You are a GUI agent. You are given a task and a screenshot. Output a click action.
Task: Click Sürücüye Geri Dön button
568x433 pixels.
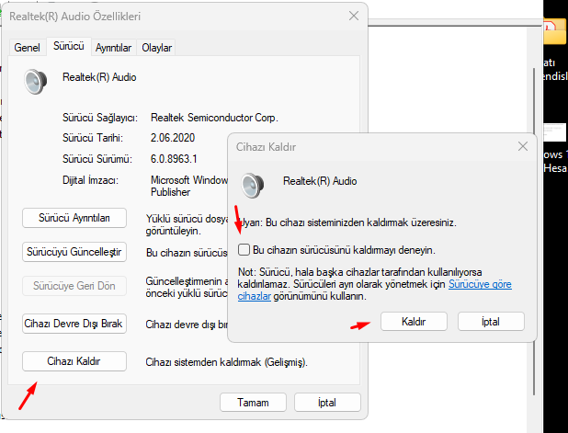[x=74, y=286]
